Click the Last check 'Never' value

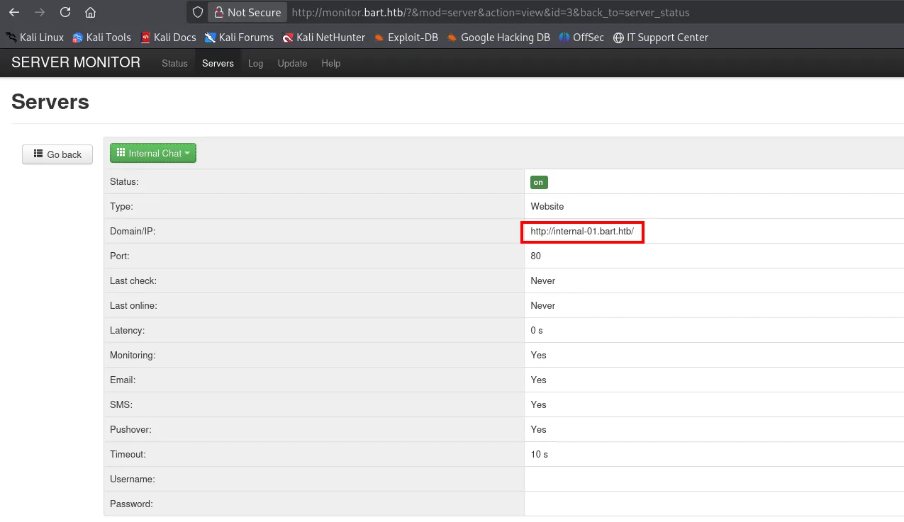543,280
